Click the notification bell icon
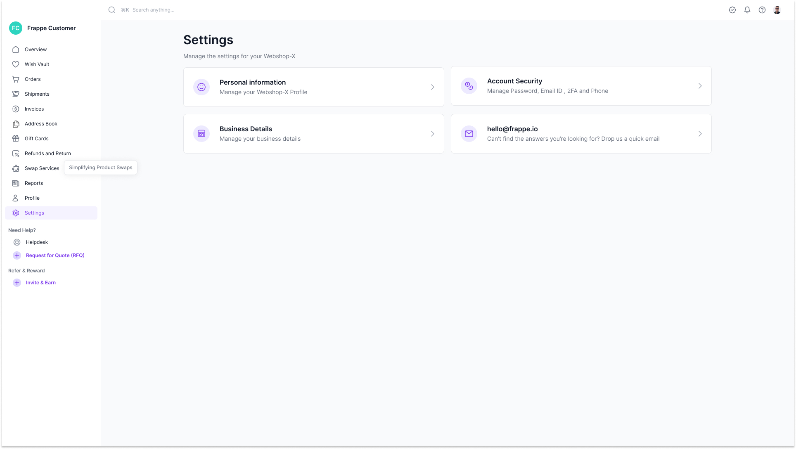The height and width of the screenshot is (449, 796). pyautogui.click(x=747, y=10)
